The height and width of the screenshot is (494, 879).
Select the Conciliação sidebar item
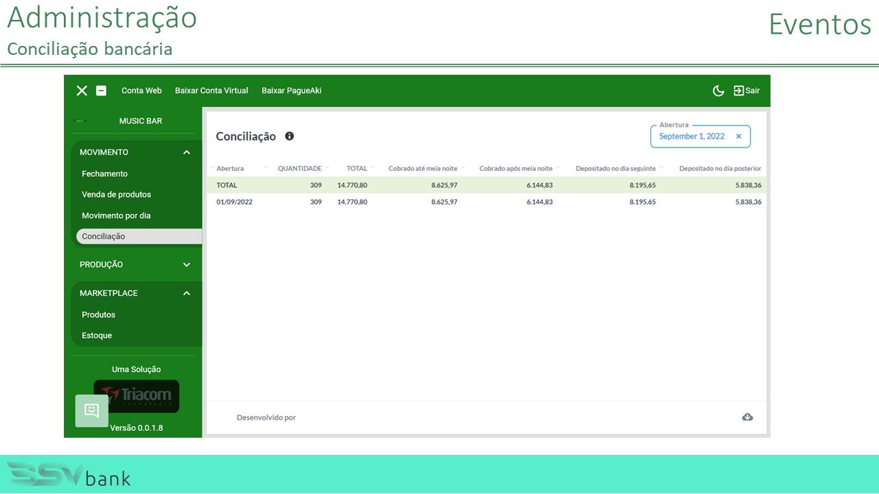click(x=139, y=236)
